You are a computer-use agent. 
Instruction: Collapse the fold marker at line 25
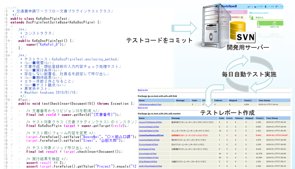point(9,55)
